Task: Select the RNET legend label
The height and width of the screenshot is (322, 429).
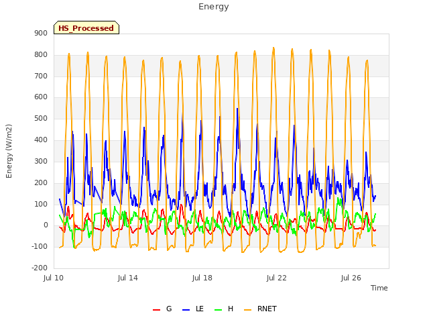Action: click(267, 309)
